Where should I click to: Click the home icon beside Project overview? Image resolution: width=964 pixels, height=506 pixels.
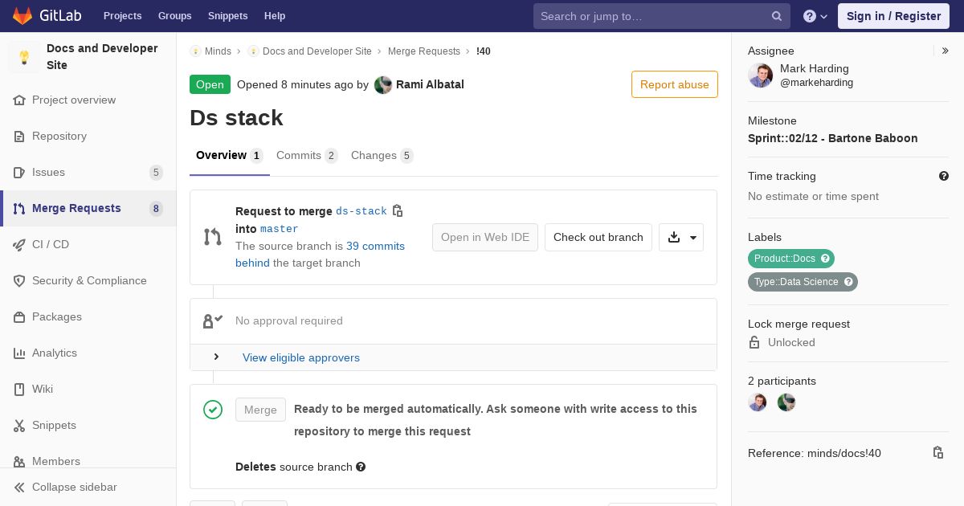[19, 100]
